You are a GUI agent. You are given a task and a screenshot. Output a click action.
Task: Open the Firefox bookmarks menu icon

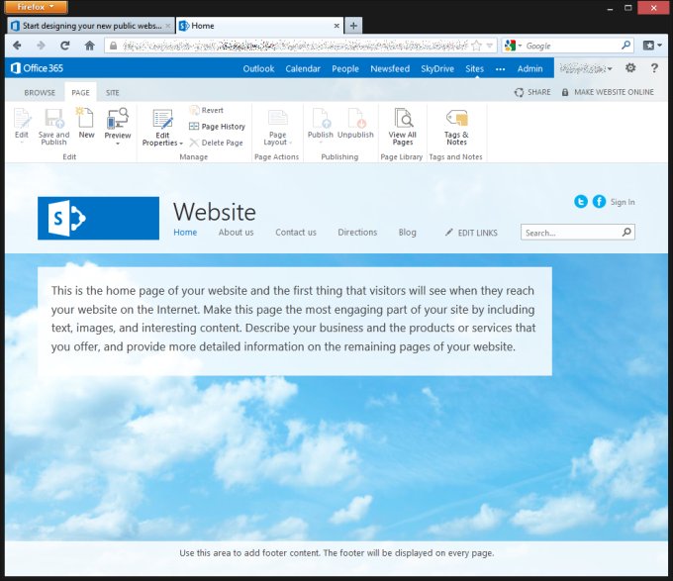click(652, 46)
